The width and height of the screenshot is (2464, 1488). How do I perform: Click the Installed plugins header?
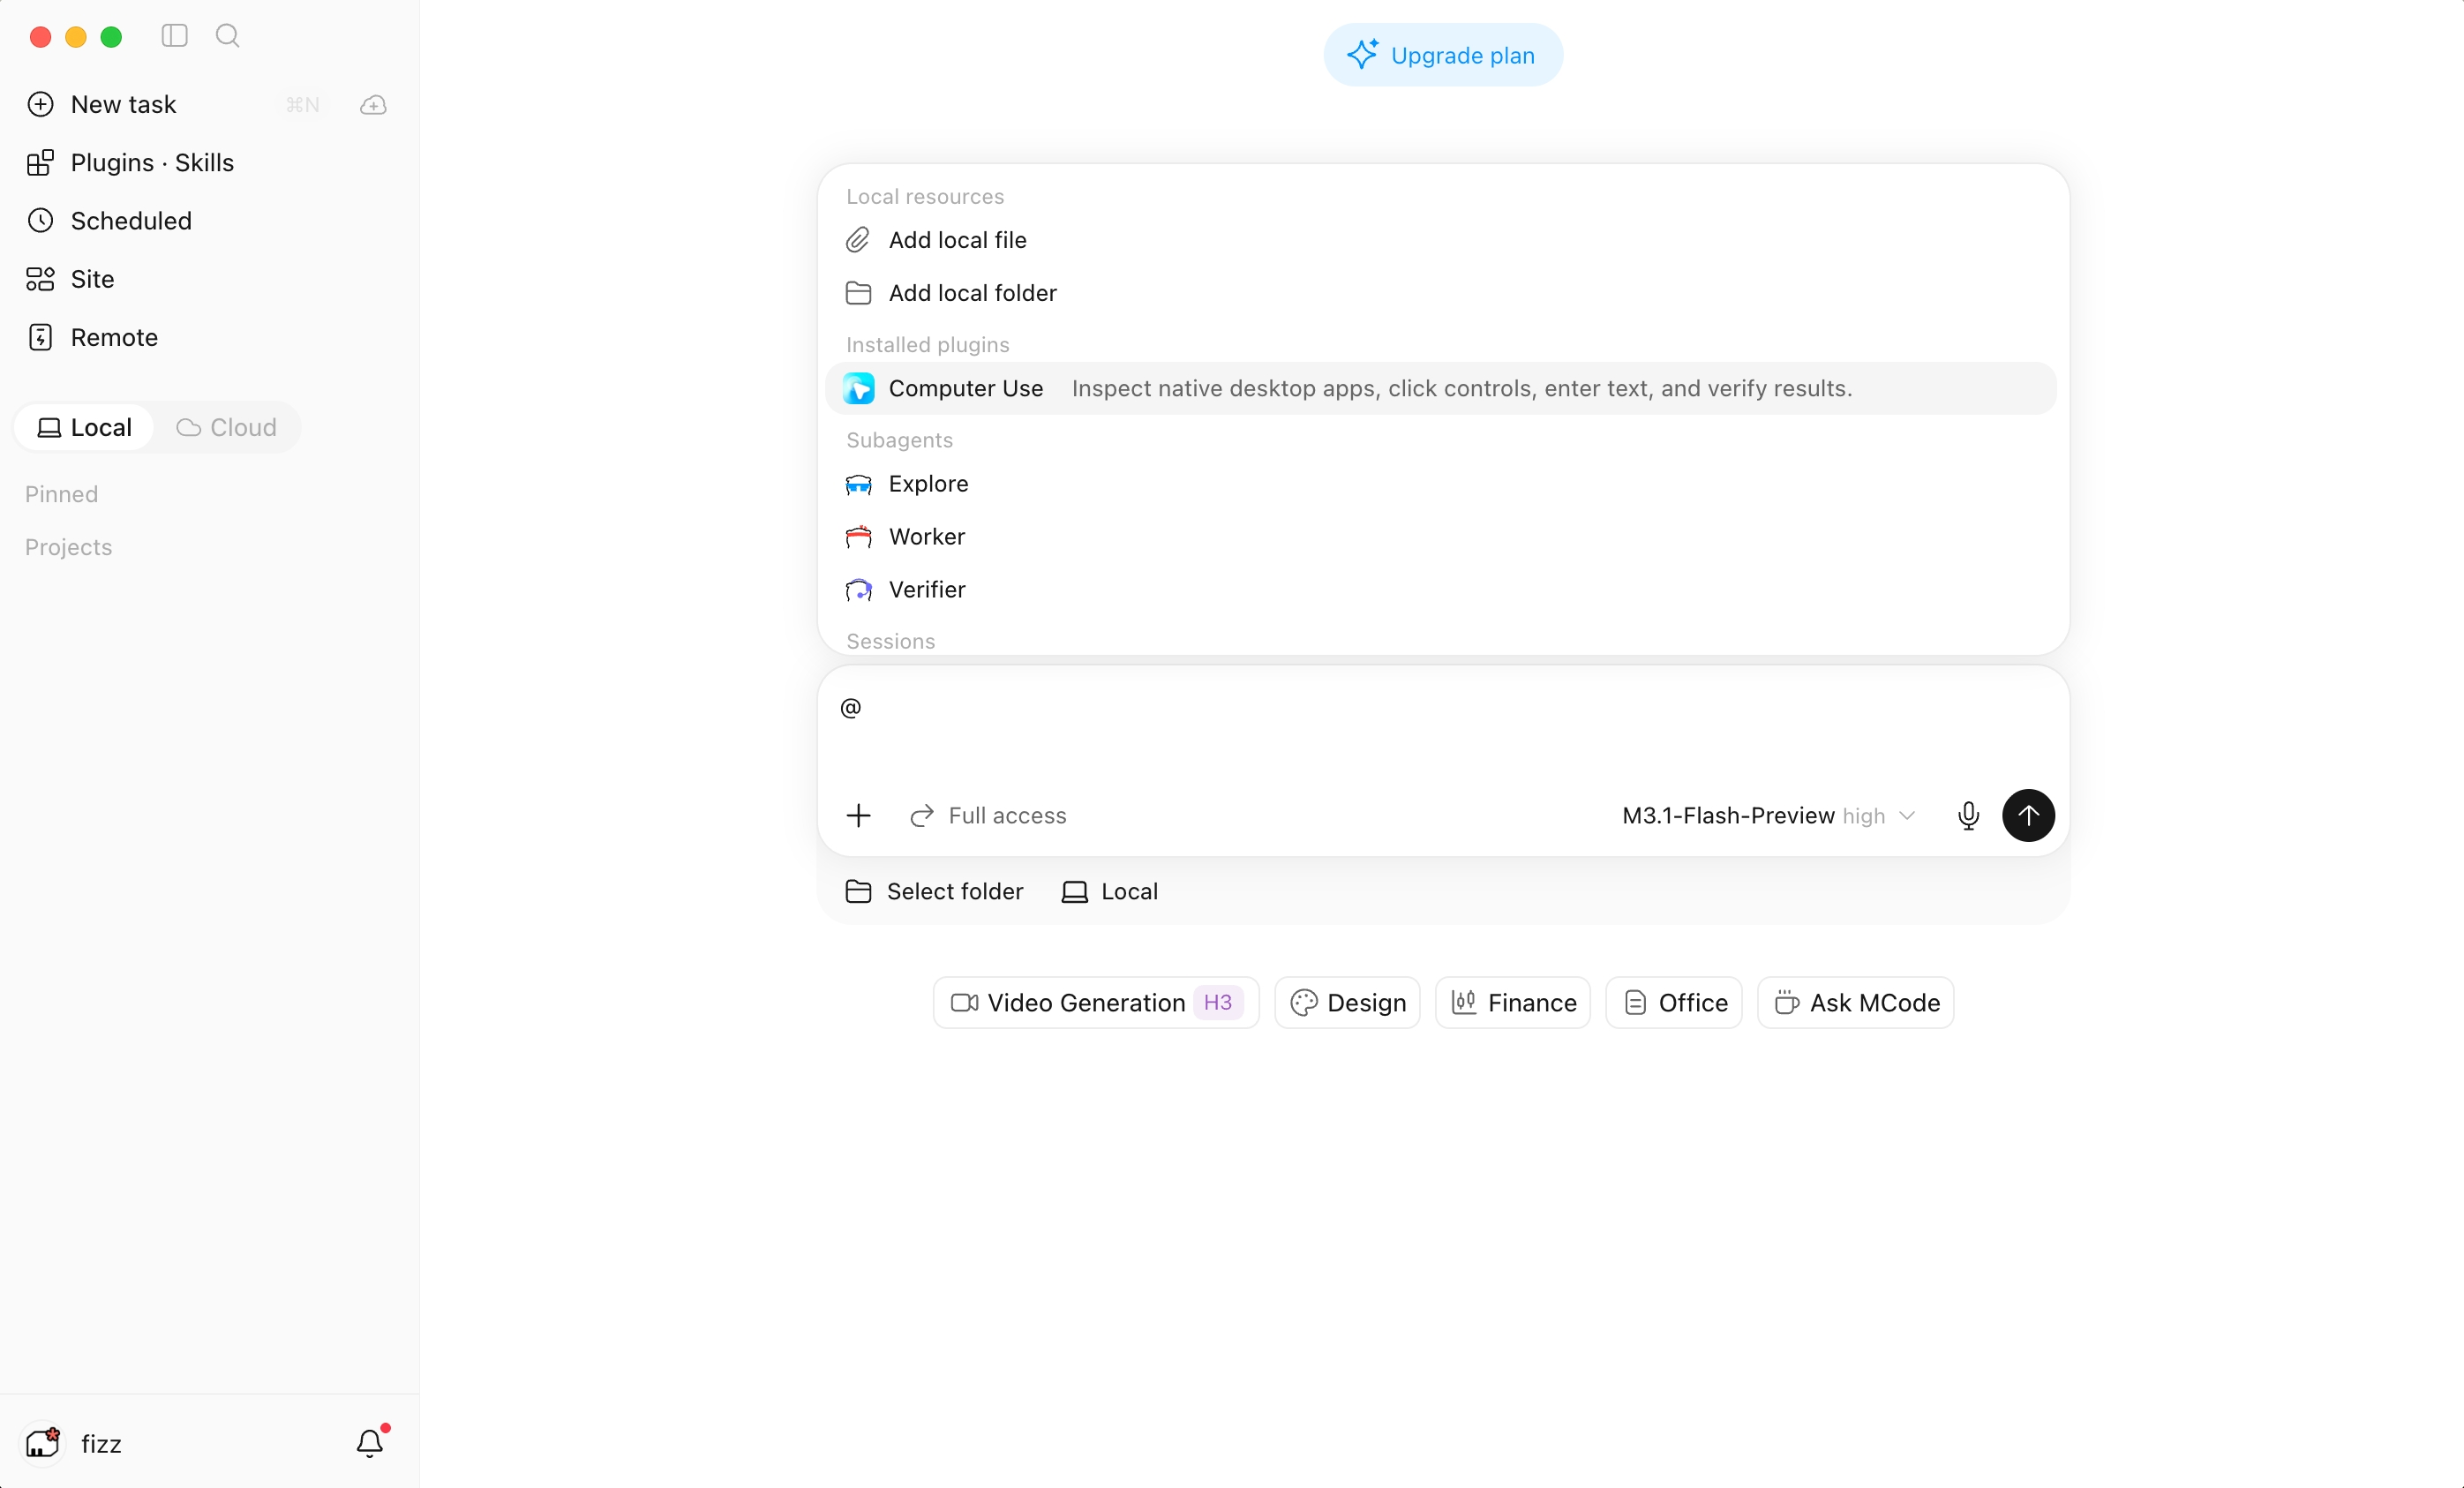(927, 344)
